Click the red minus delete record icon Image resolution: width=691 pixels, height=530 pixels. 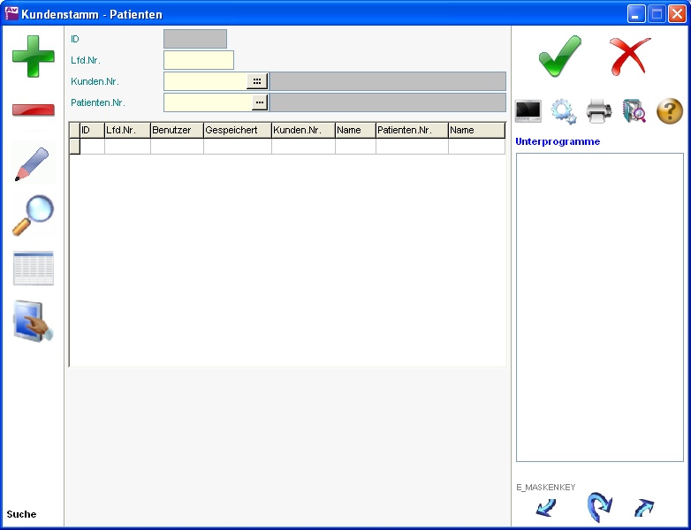[33, 110]
